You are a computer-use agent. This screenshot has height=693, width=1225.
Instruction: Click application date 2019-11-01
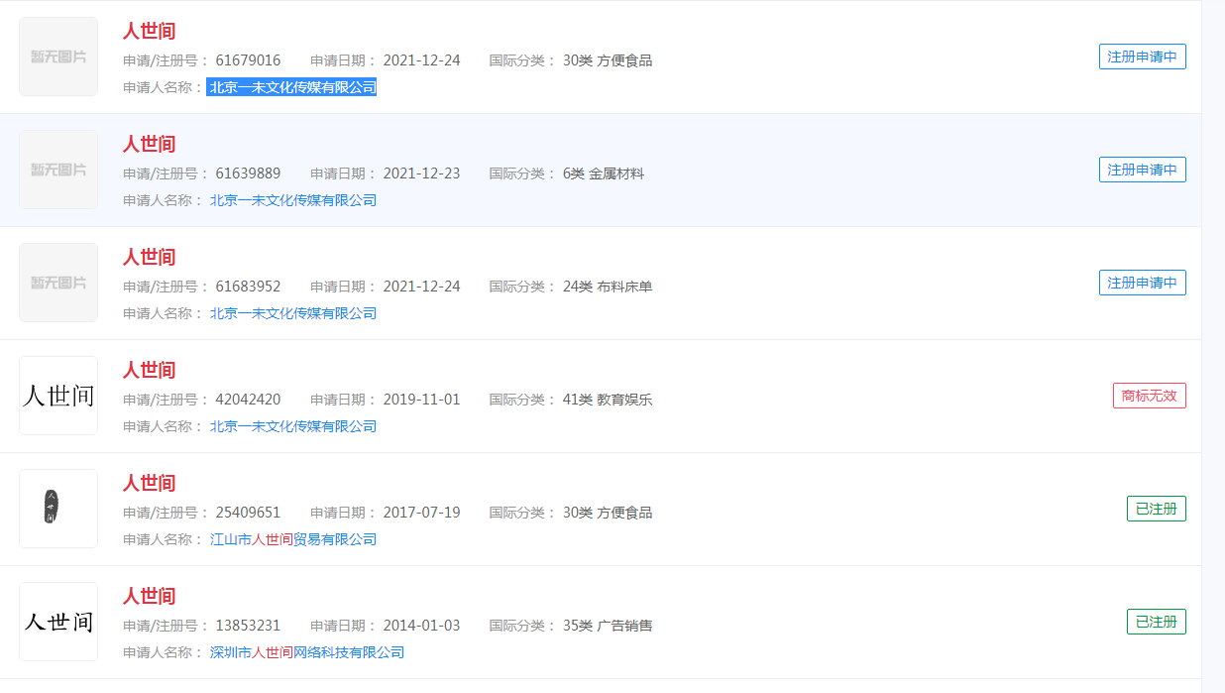pos(422,400)
